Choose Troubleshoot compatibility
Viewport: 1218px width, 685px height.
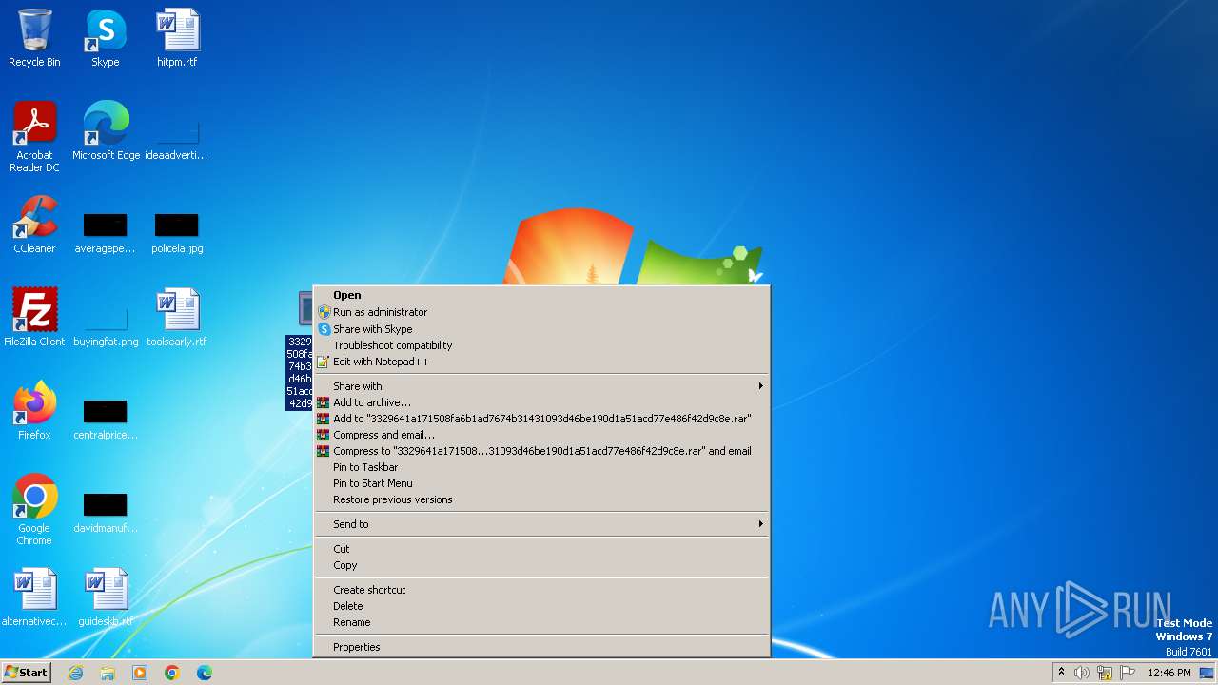541,345
